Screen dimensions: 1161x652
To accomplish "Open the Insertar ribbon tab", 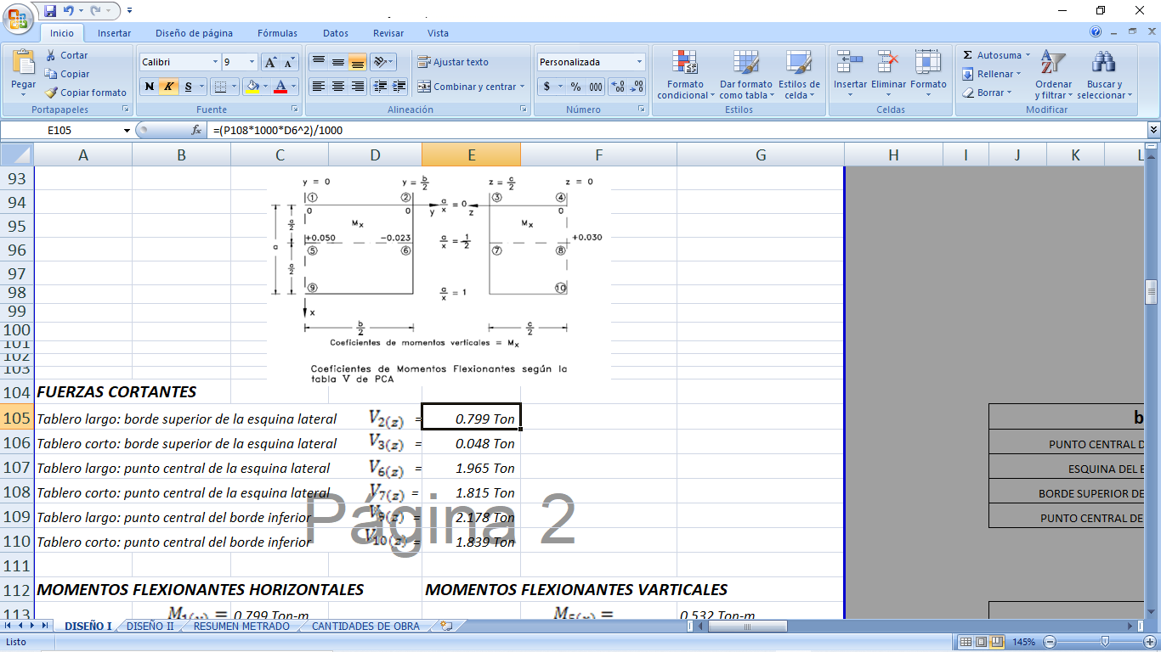I will tap(114, 33).
